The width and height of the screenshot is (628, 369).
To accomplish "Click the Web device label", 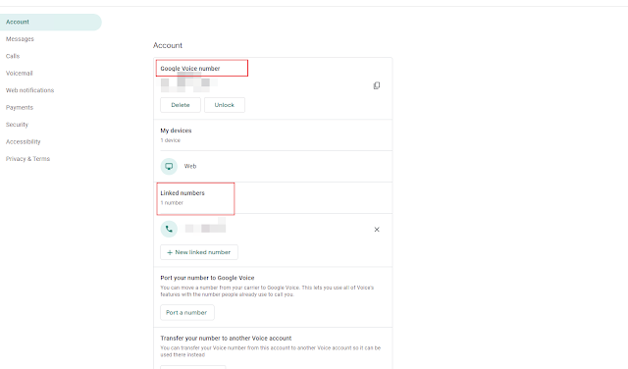I will pyautogui.click(x=190, y=166).
